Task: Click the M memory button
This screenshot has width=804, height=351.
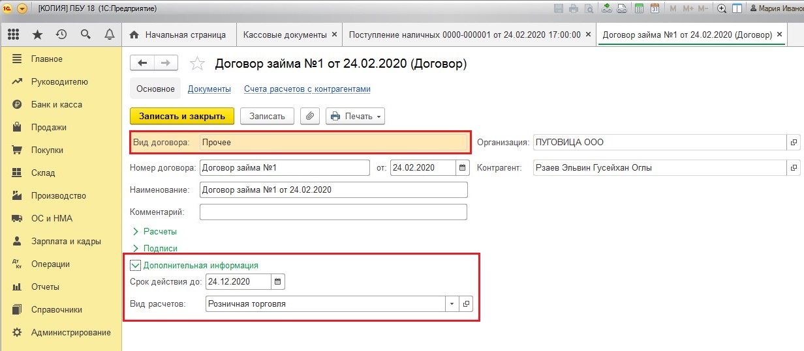Action: click(673, 8)
